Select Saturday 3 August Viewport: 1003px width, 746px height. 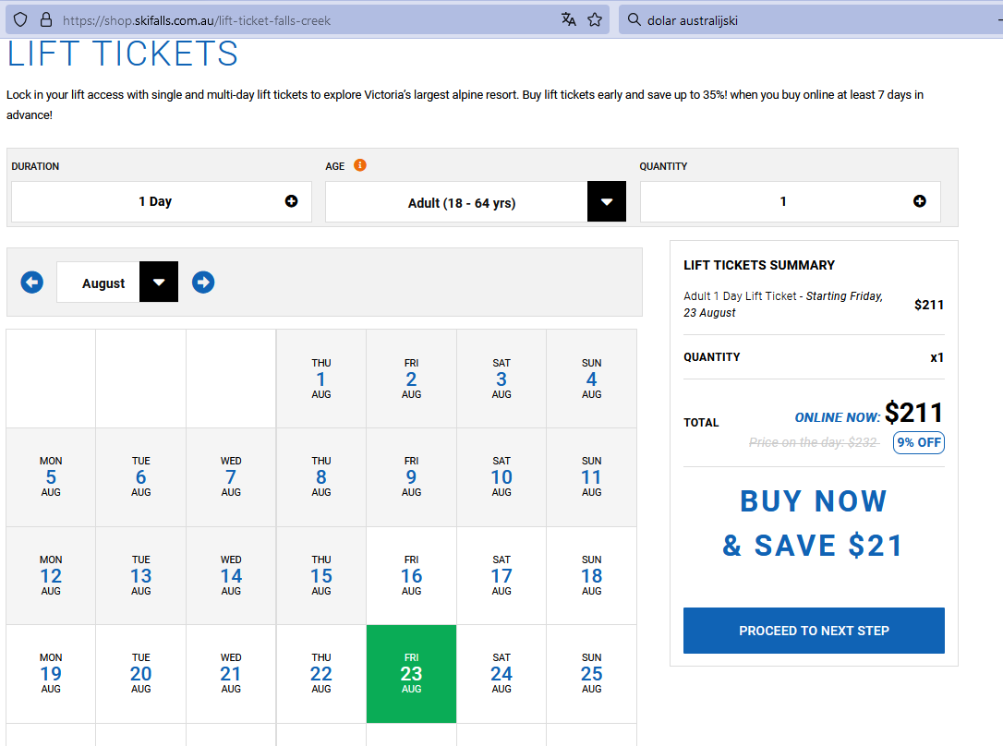point(501,379)
